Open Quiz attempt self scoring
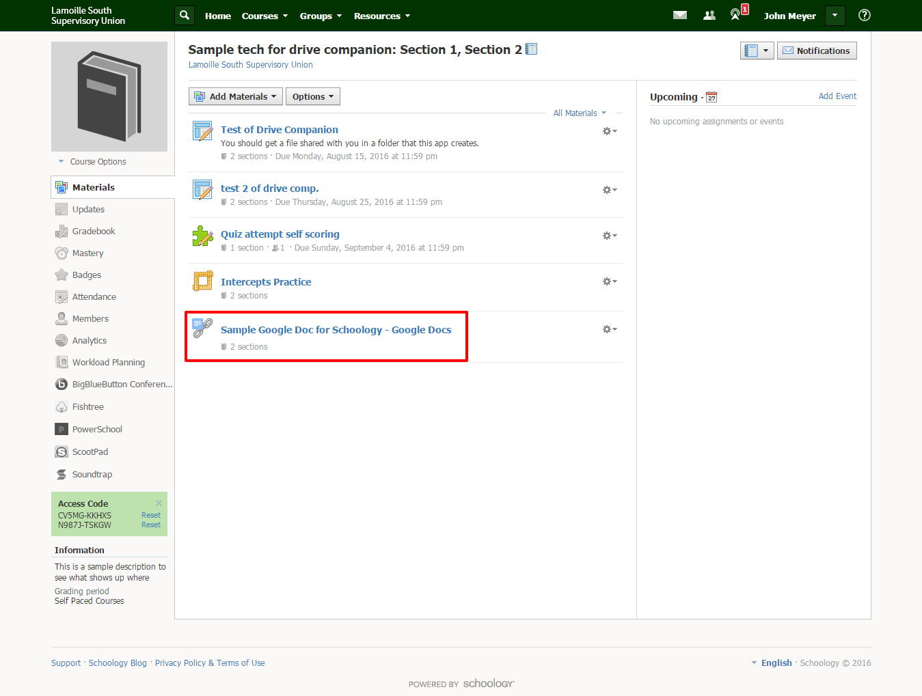Screen dimensions: 922x696 point(280,234)
